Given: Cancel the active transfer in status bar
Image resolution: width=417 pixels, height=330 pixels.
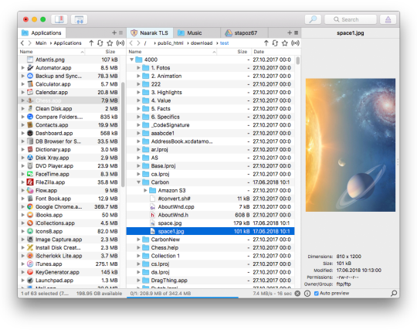Looking at the screenshot, I should 297,293.
